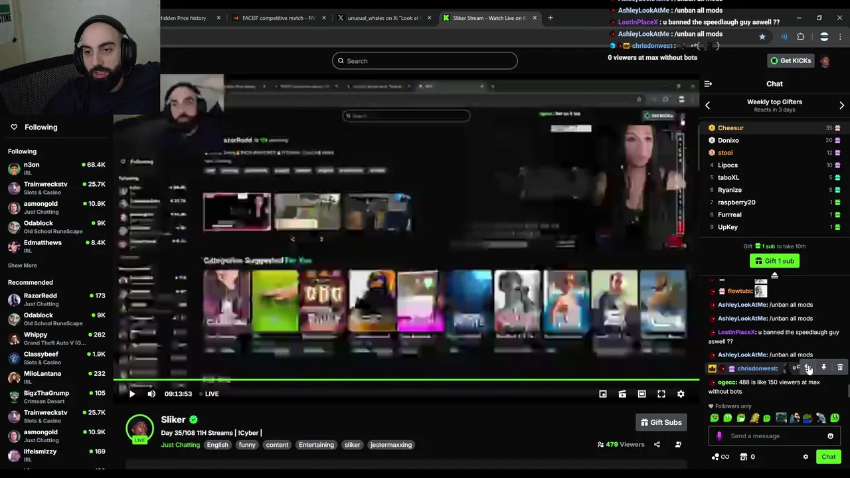Screen dimensions: 850x478
Task: Select the Just Chatting category link
Action: tap(180, 445)
